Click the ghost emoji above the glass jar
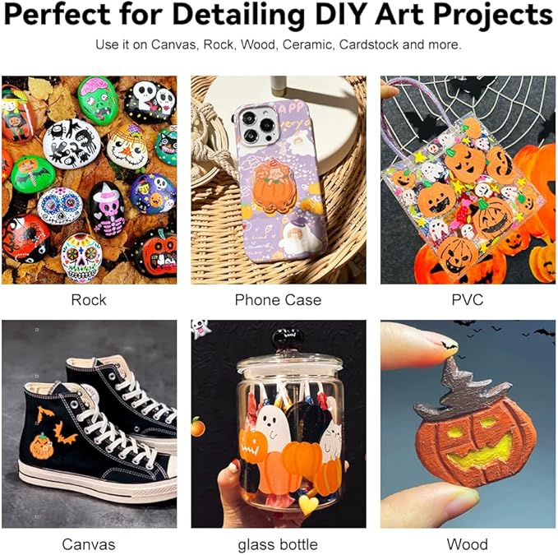Viewport: 558px width, 555px height. [x=201, y=328]
